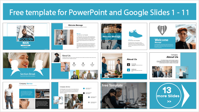Screen dimensions: 199x112
Task: Click the MODERN text on title slide
Action: click(26, 39)
